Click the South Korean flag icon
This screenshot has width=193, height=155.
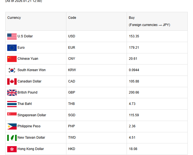pos(12,70)
